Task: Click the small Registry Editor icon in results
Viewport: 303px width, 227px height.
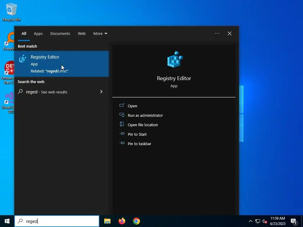Action: (x=22, y=59)
